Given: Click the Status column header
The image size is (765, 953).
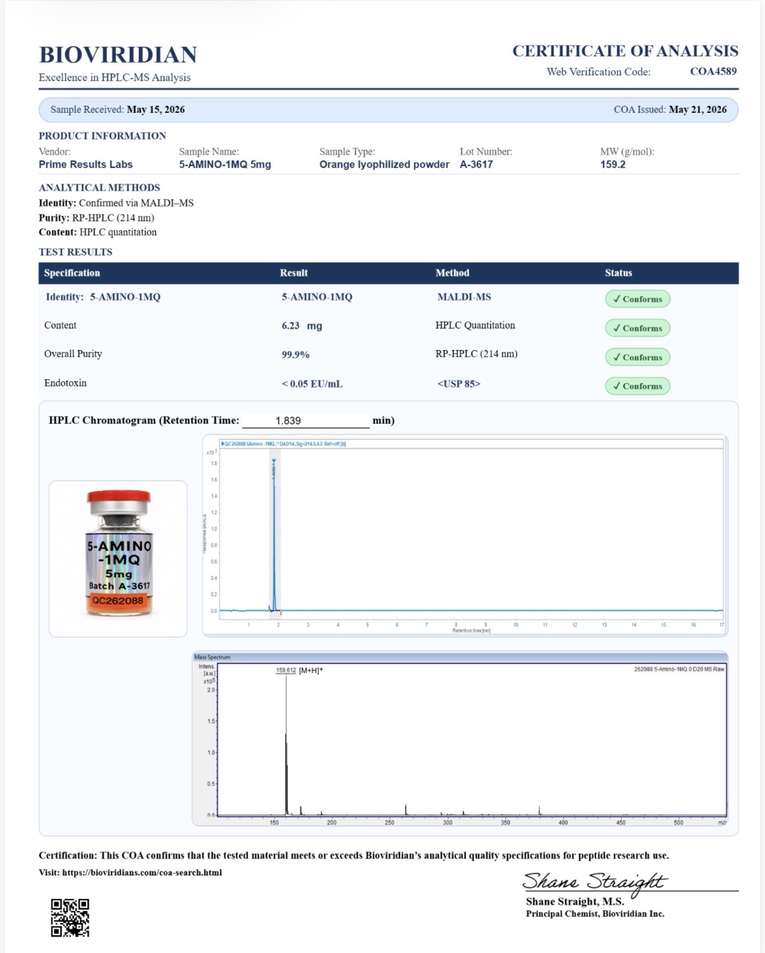Looking at the screenshot, I should click(x=618, y=273).
